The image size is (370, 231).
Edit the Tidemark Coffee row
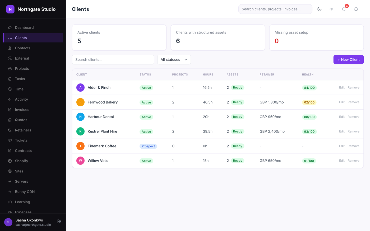[x=342, y=146]
